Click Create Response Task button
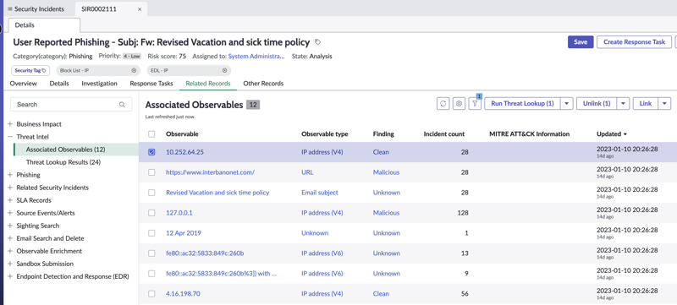 coord(634,41)
